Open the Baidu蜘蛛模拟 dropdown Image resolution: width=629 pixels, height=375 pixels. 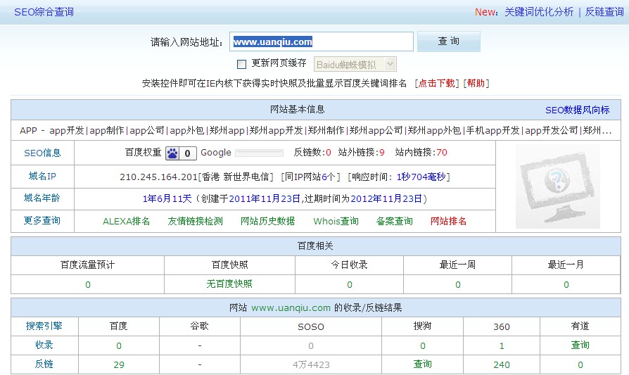(355, 64)
